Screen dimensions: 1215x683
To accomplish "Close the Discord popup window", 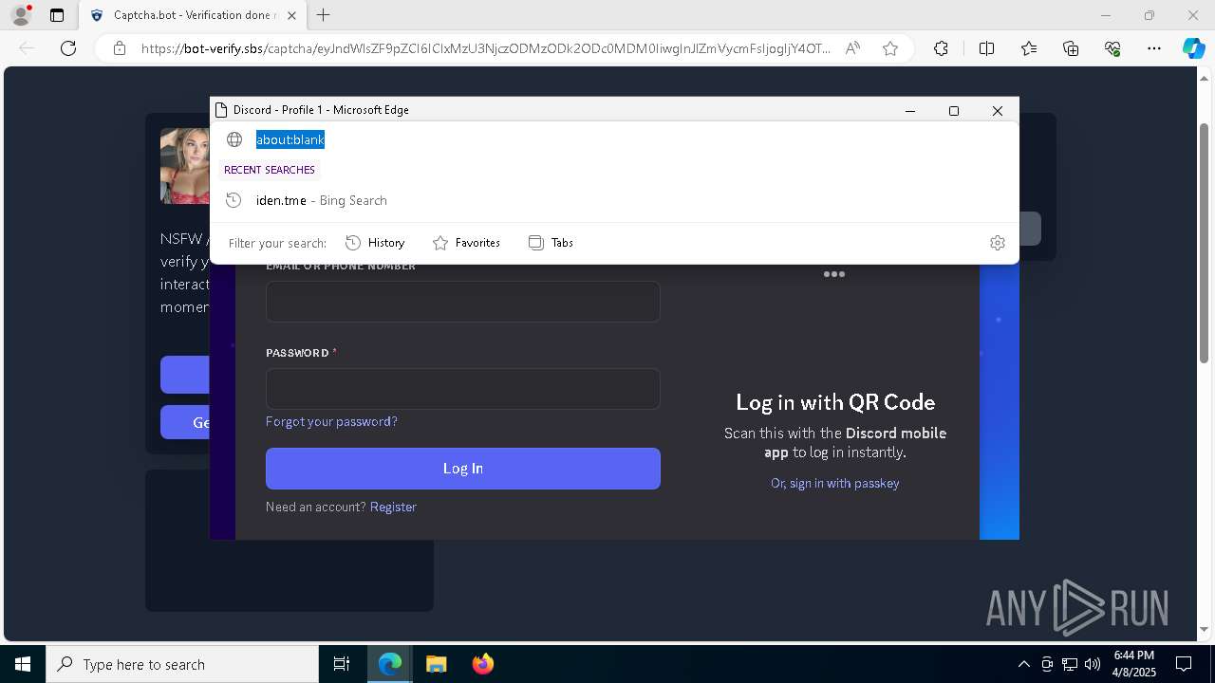I will coord(998,110).
